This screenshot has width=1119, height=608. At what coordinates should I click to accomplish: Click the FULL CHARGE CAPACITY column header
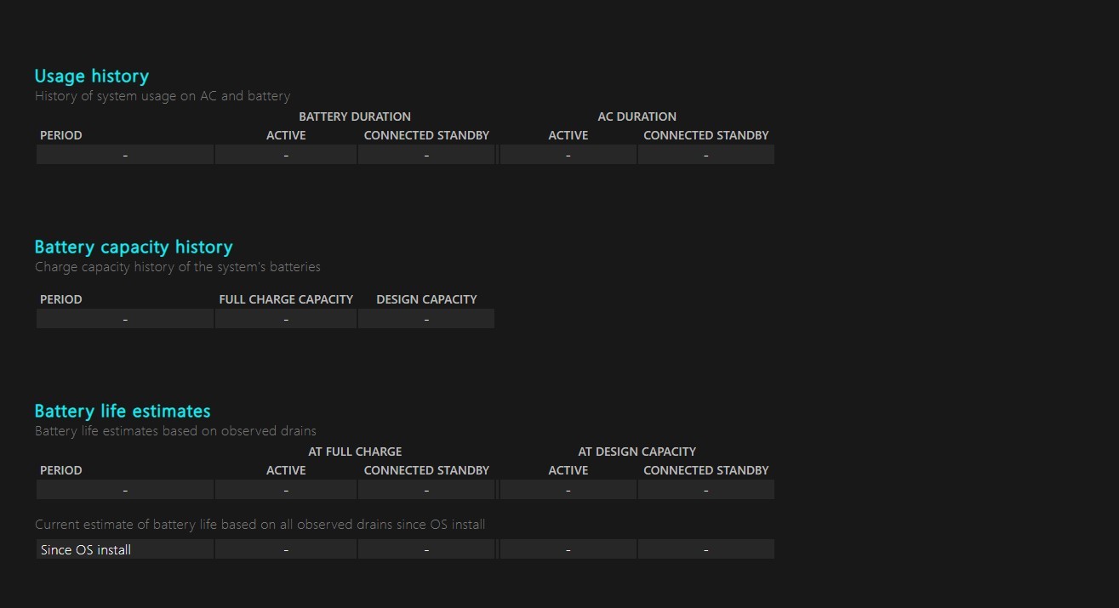click(286, 299)
